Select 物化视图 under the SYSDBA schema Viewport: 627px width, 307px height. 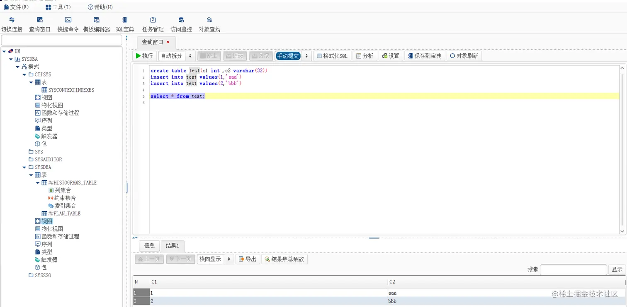(x=49, y=229)
